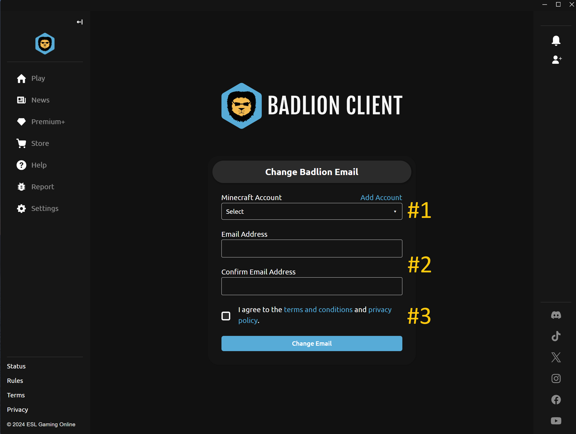Click the Report bug icon
The width and height of the screenshot is (576, 434).
point(21,187)
